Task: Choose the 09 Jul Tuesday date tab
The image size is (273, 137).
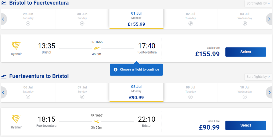Action: [190, 92]
